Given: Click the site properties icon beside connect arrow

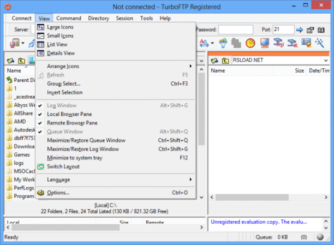Looking at the screenshot, I should [x=311, y=30].
